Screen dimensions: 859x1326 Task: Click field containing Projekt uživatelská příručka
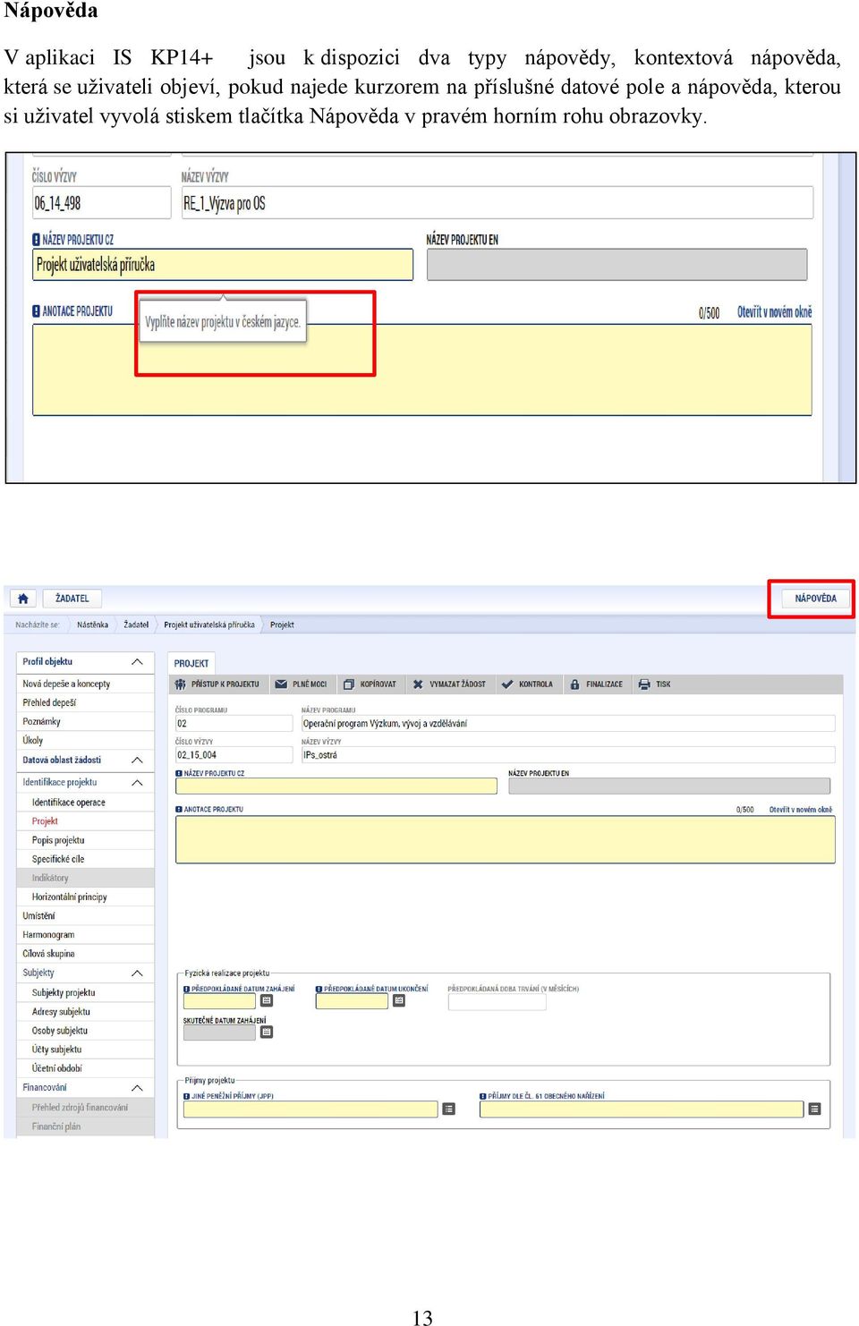coord(223,265)
